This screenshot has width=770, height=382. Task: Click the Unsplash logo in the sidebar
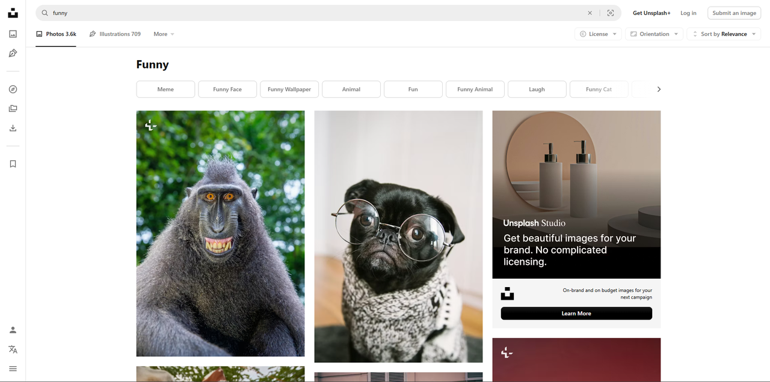[13, 12]
